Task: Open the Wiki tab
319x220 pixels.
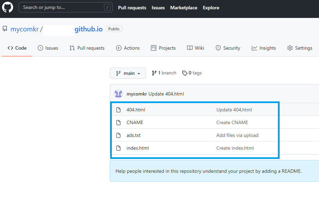Action: [x=195, y=48]
